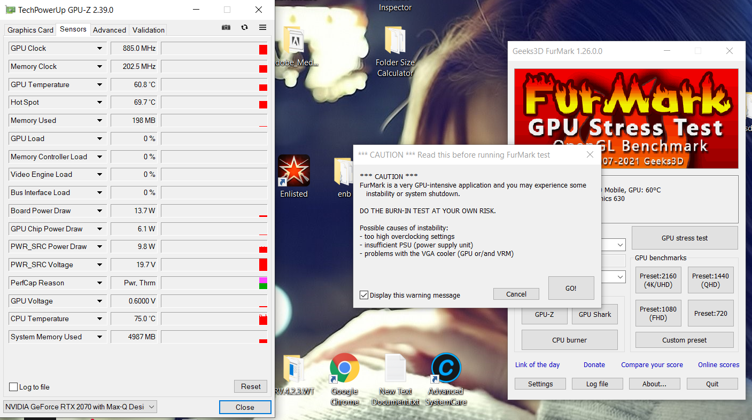Open the Adobe Media folder icon

[296, 46]
